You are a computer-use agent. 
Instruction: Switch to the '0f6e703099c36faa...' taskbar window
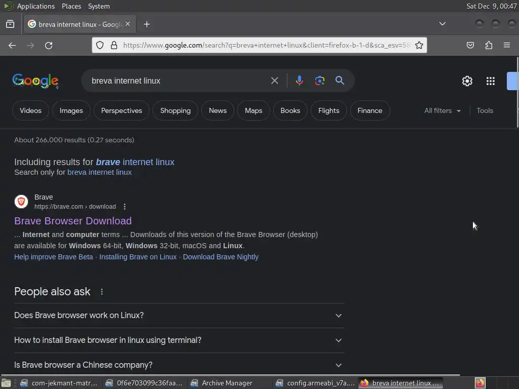(x=144, y=383)
